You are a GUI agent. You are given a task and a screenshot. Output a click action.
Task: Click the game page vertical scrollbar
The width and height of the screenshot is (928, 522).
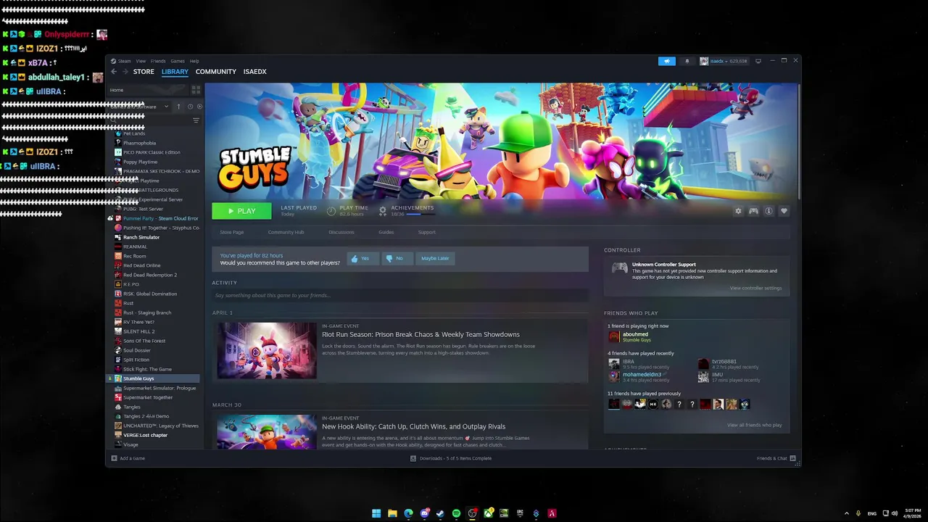[799, 141]
